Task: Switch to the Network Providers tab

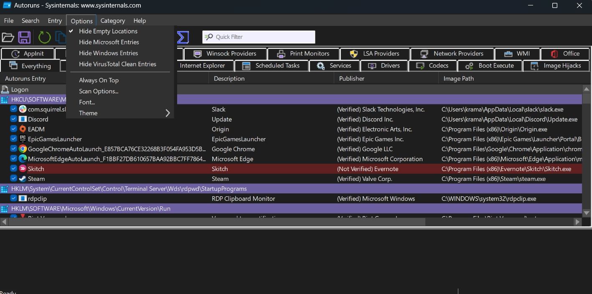Action: pyautogui.click(x=452, y=54)
